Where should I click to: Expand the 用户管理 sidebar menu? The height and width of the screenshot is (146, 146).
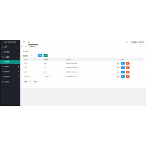point(10,52)
